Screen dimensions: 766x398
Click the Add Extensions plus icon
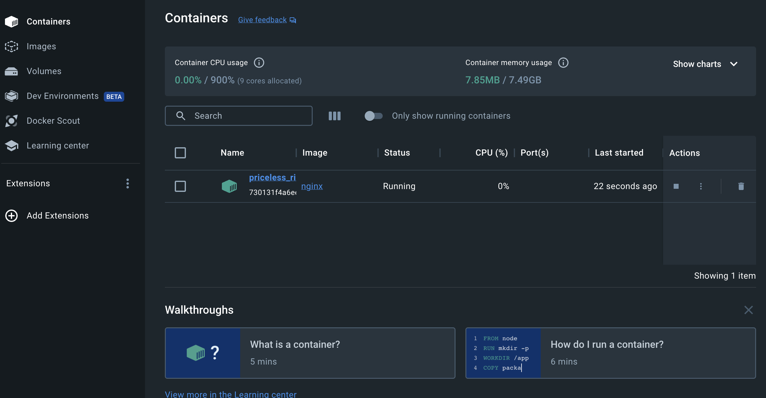coord(11,216)
